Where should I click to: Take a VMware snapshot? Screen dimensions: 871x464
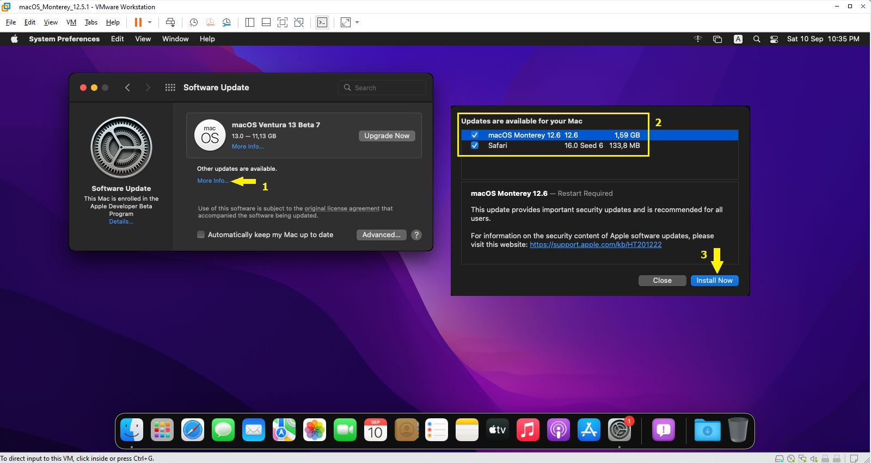(x=193, y=22)
